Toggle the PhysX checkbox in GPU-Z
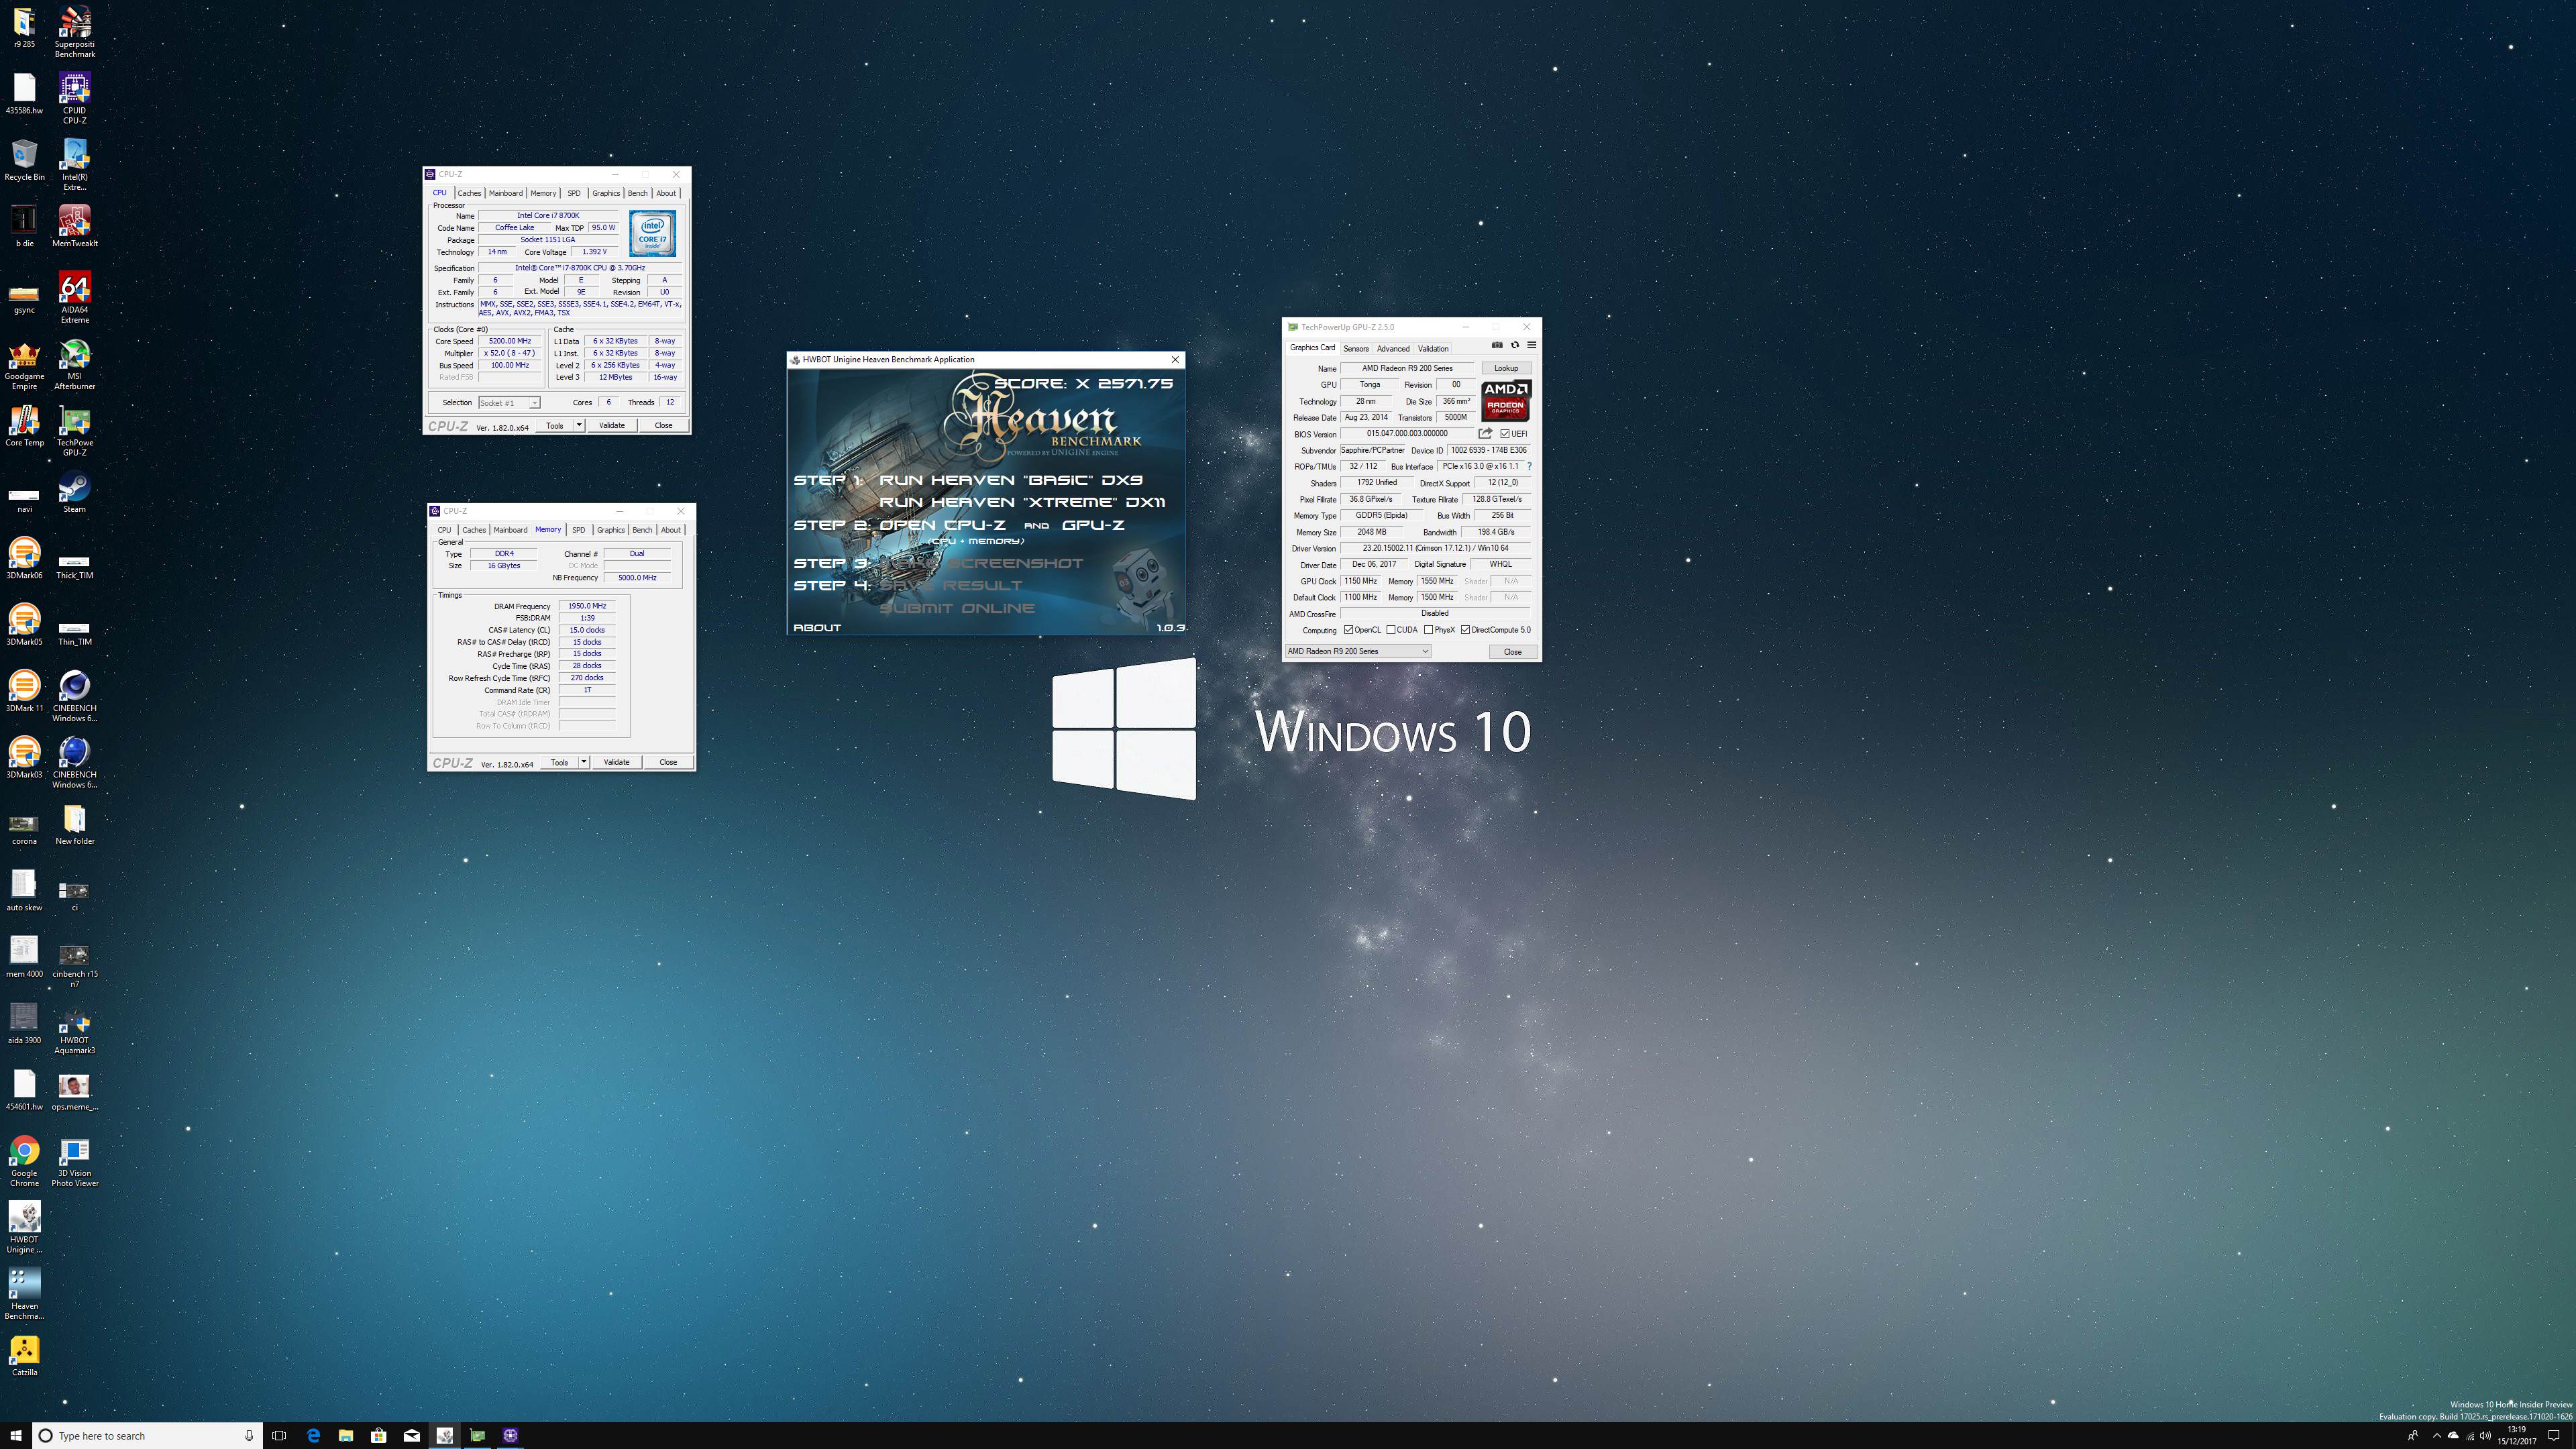2576x1449 pixels. [1429, 630]
